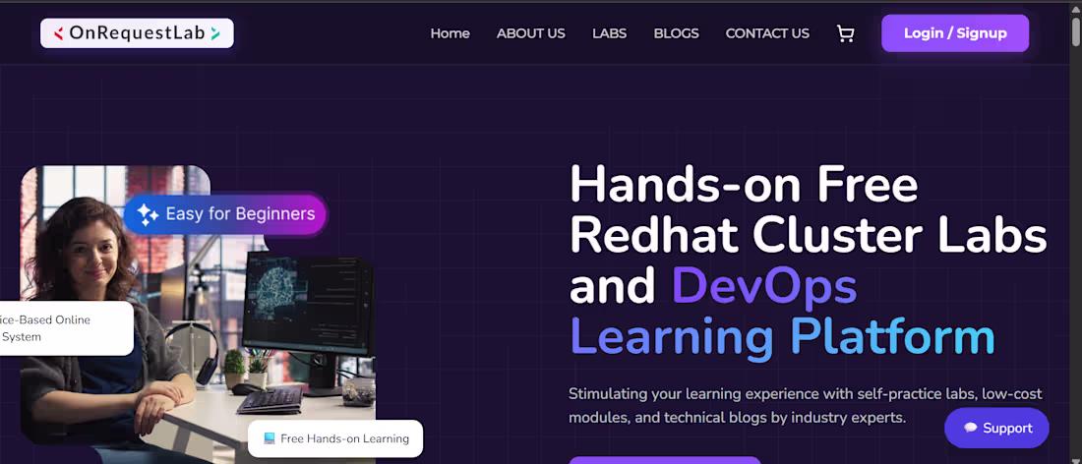Screen dimensions: 1082x464
Task: Open the LABS menu item
Action: coord(609,33)
